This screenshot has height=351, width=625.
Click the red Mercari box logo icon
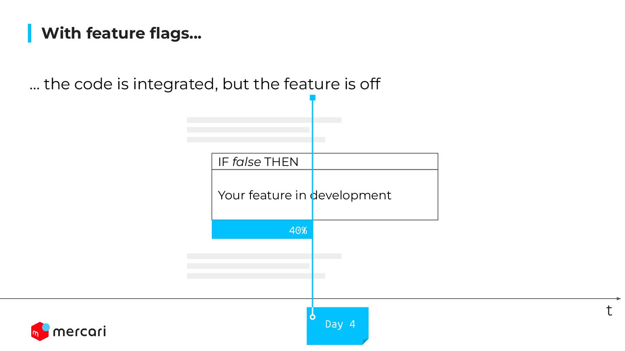(39, 331)
